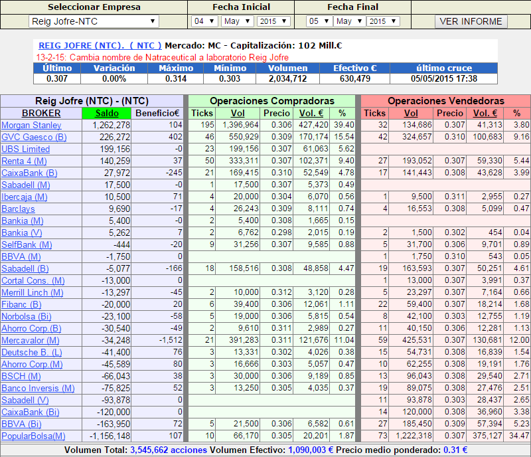Open the BBVA (Bi) broker link
The image size is (531, 457).
click(21, 424)
